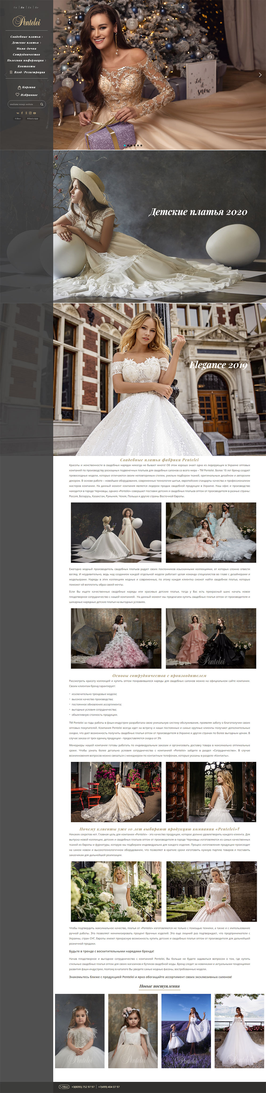Open Регистрация sign-up link

[x=35, y=73]
